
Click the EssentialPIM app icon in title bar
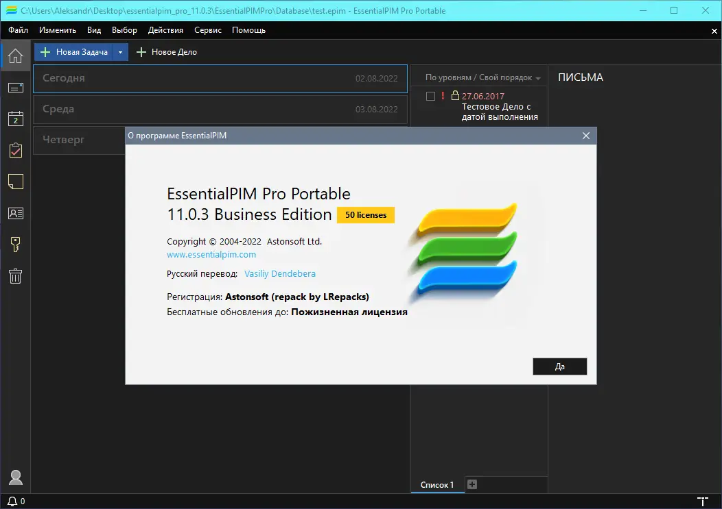point(12,10)
